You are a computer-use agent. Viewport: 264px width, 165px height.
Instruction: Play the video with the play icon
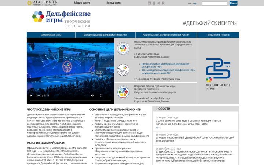(31, 95)
